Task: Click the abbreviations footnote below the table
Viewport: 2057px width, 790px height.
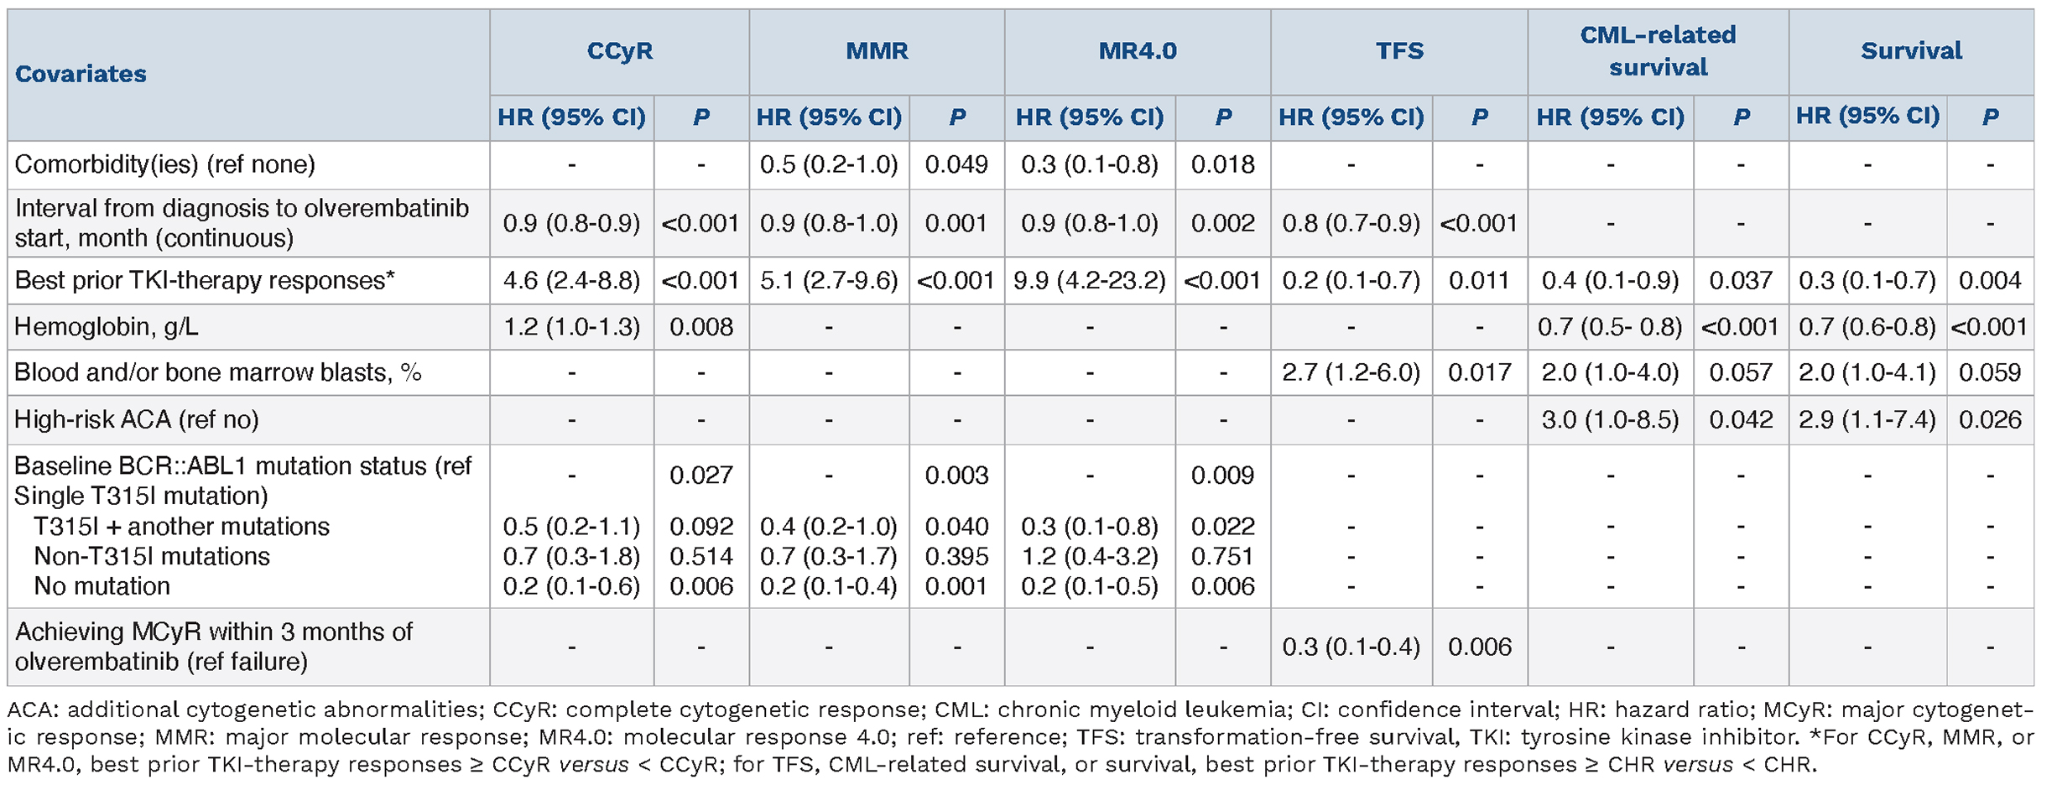Action: point(1020,737)
